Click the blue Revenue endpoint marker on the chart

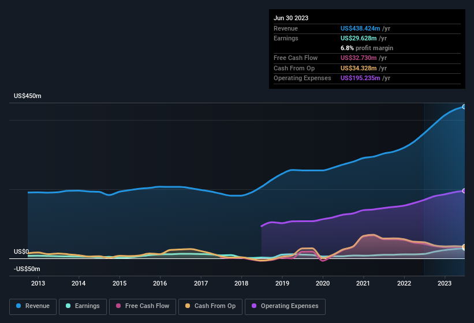(464, 107)
